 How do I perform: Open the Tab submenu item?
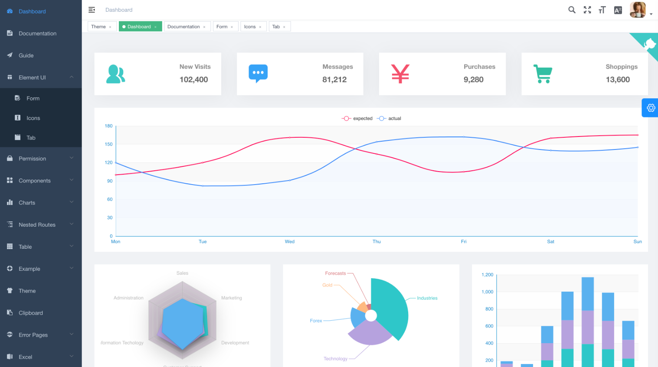(41, 137)
